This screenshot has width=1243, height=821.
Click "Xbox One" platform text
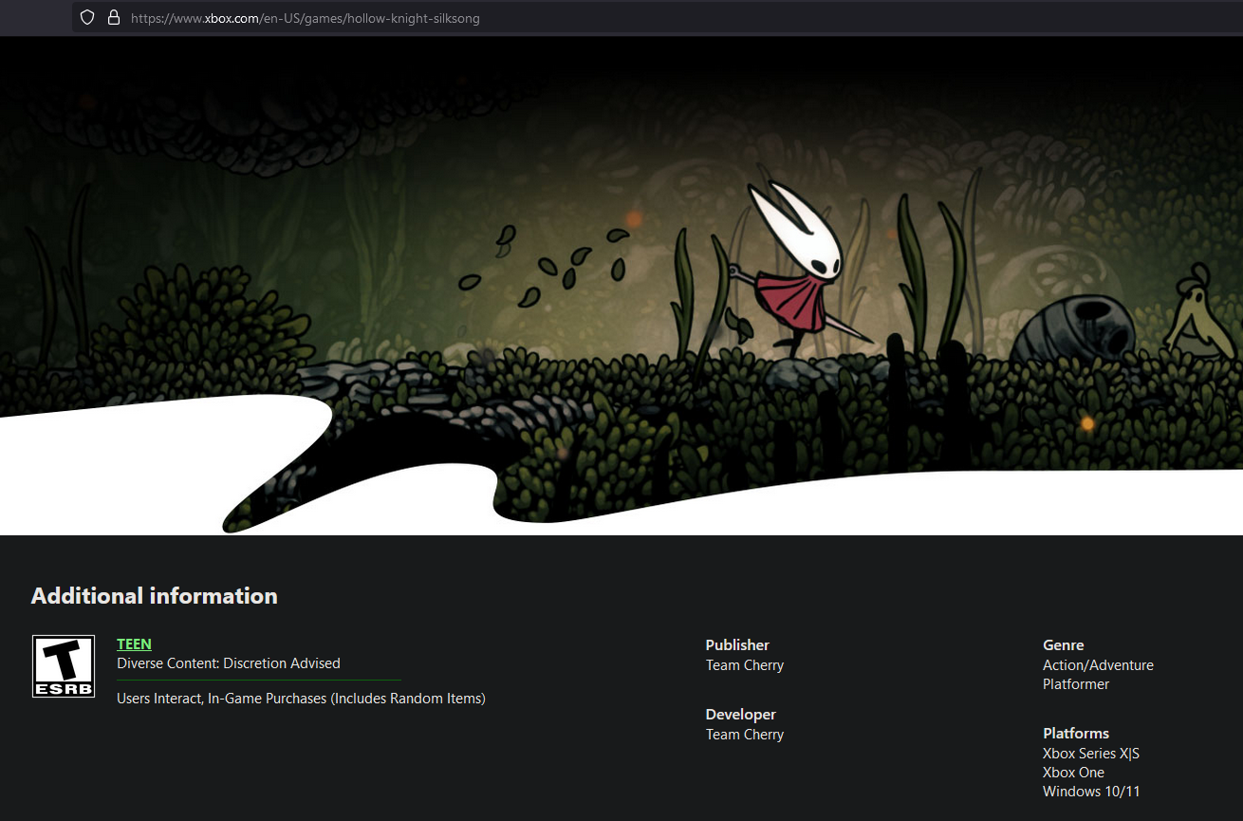coord(1073,773)
